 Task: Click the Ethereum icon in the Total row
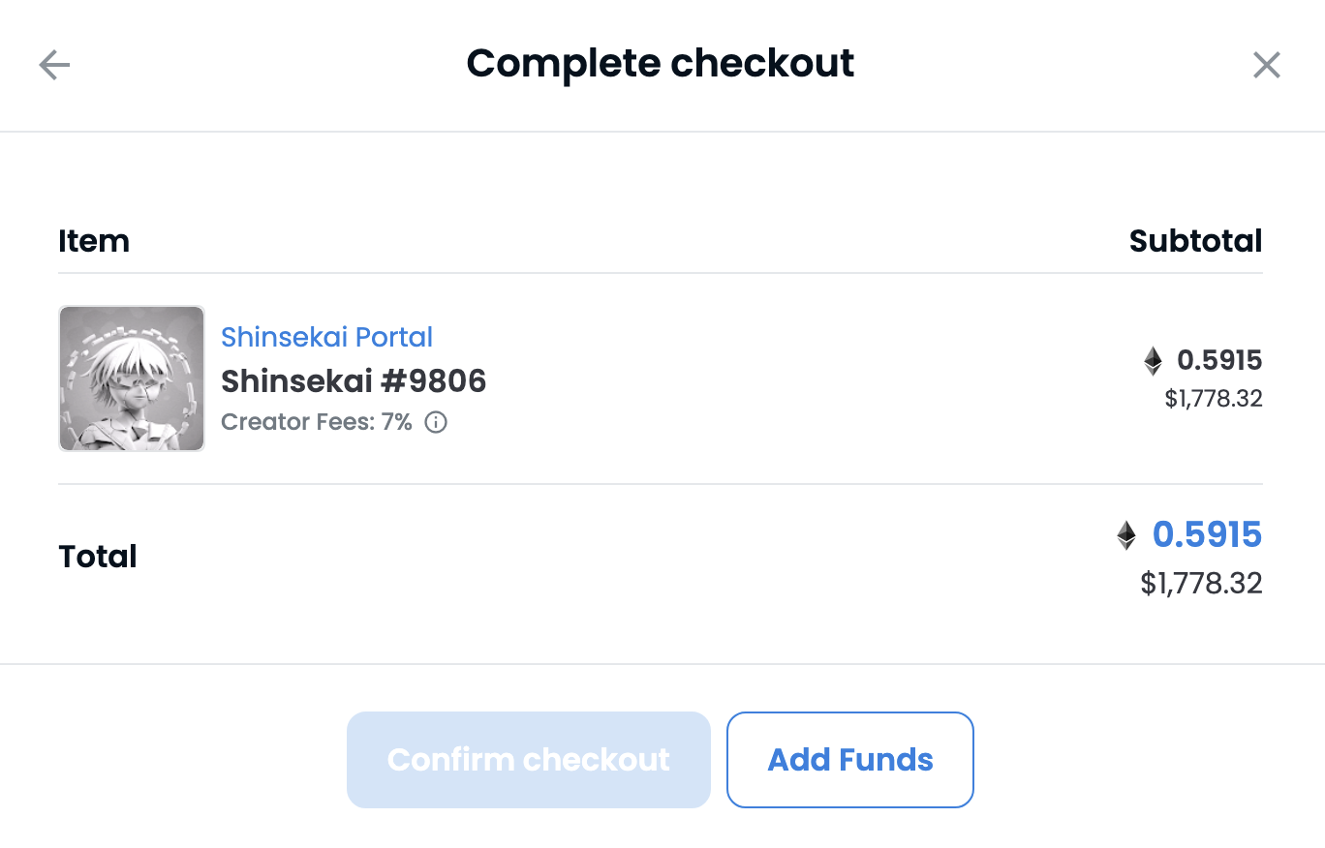[x=1126, y=535]
